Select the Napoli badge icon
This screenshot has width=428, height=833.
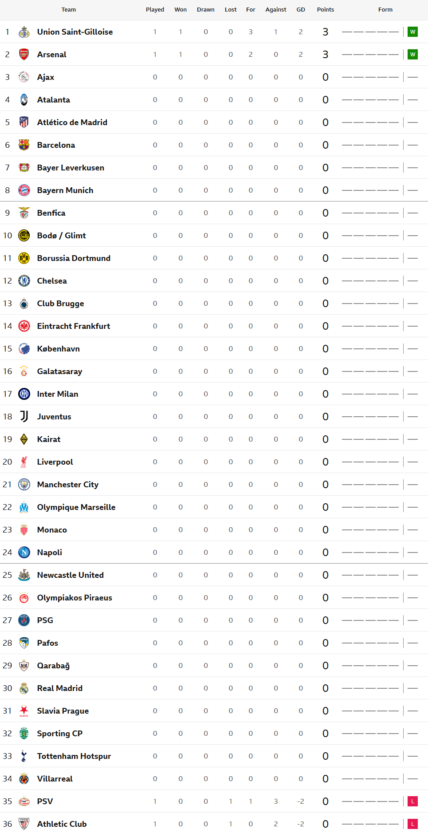(24, 553)
